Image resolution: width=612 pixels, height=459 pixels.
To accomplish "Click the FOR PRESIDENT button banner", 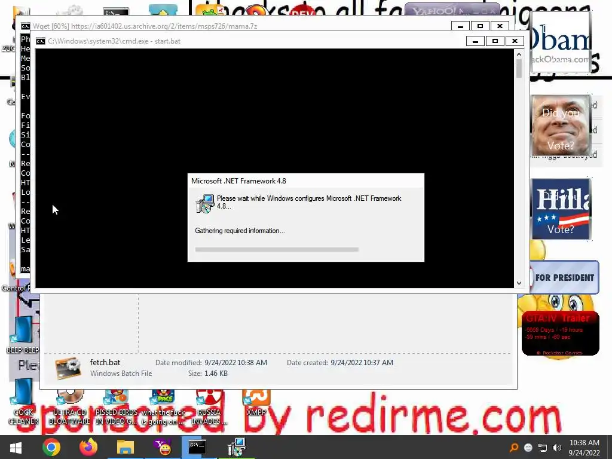I will pyautogui.click(x=564, y=277).
